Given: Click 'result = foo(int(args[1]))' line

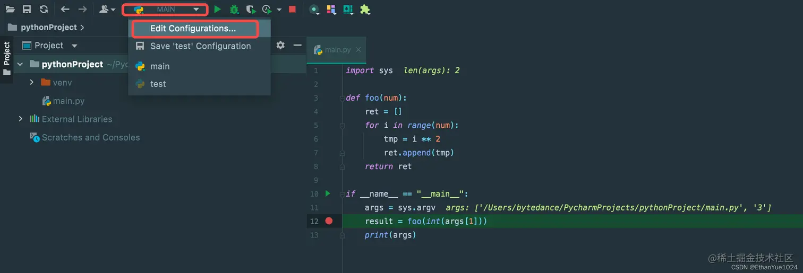Looking at the screenshot, I should pyautogui.click(x=426, y=221).
